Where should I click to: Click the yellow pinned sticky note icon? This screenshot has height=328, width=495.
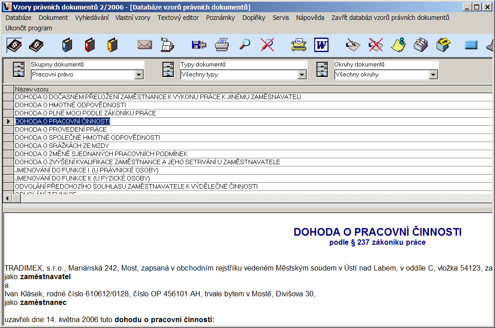tap(399, 45)
